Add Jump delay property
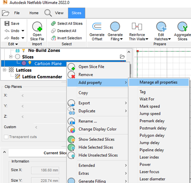Viewport: 191px width, 183px height. click(149, 143)
